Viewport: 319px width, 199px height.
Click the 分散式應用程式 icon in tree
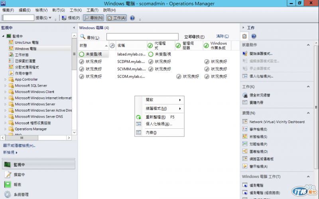[11, 67]
